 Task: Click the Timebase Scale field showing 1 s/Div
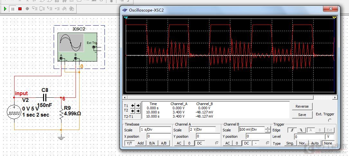155,129
